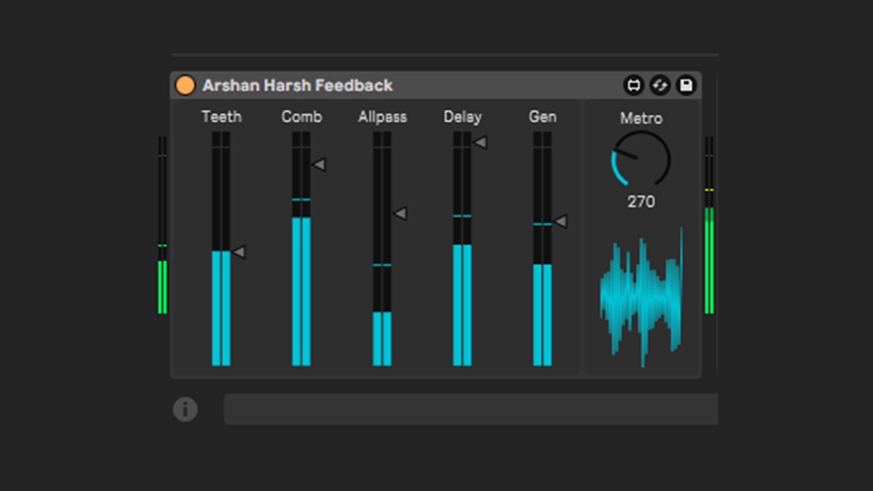Screen dimensions: 873x491
Task: Click the Metro value 270 field
Action: point(641,201)
